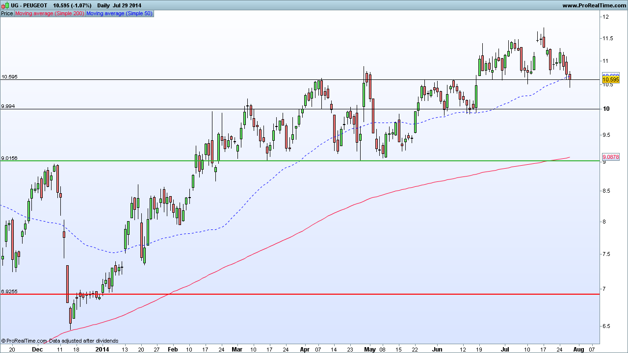
Task: Click the 6.9255 red support line label
Action: coord(9,291)
